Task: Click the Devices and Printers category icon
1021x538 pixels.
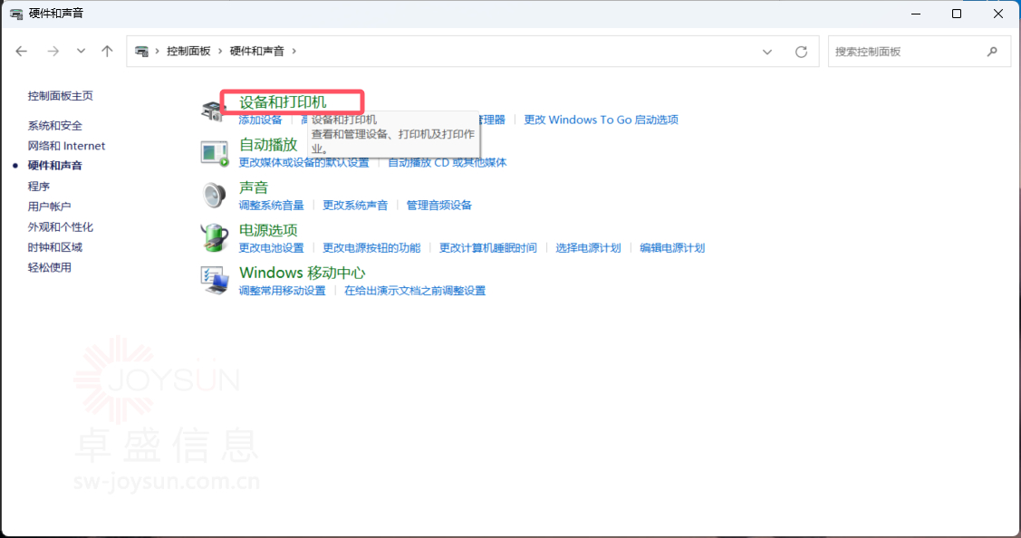Action: [x=212, y=110]
